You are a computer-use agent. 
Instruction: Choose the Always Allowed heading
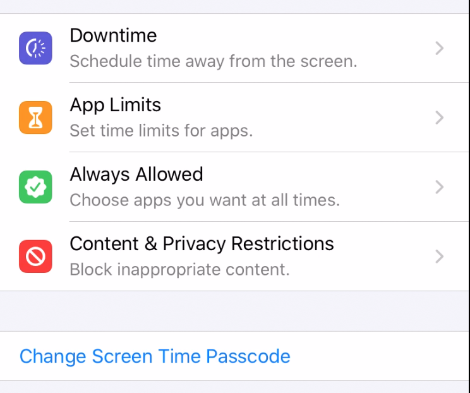coord(136,174)
